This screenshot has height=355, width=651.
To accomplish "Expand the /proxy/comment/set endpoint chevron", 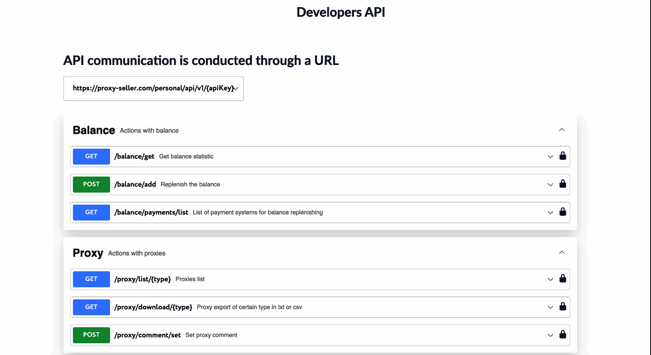I will (x=550, y=335).
